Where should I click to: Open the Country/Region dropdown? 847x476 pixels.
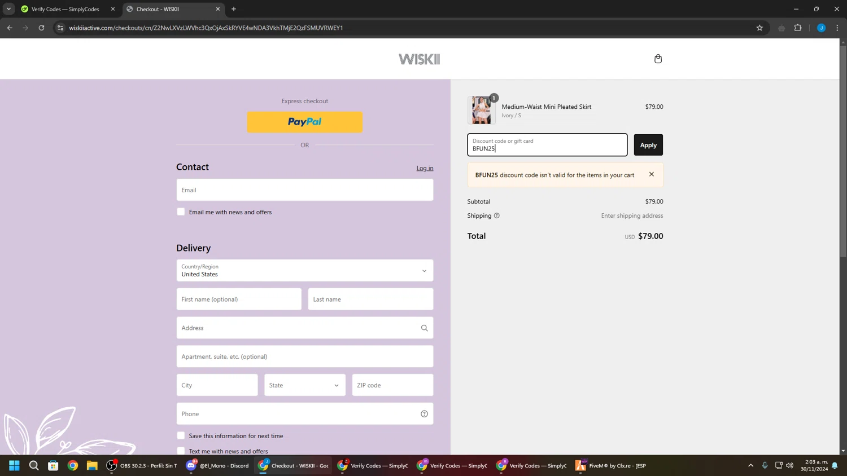tap(305, 271)
